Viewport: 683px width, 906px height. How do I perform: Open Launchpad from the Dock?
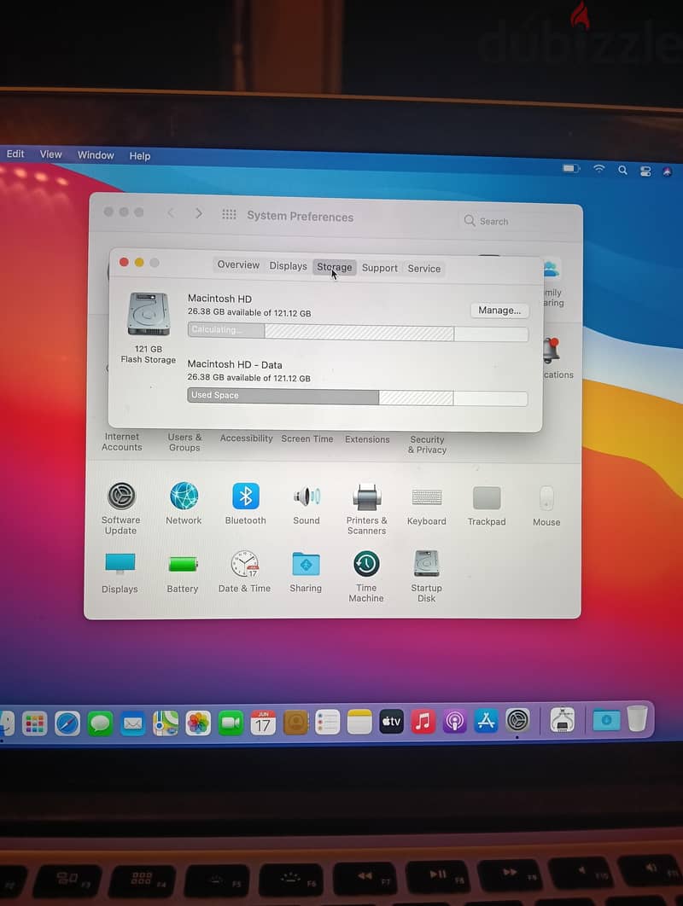point(35,723)
